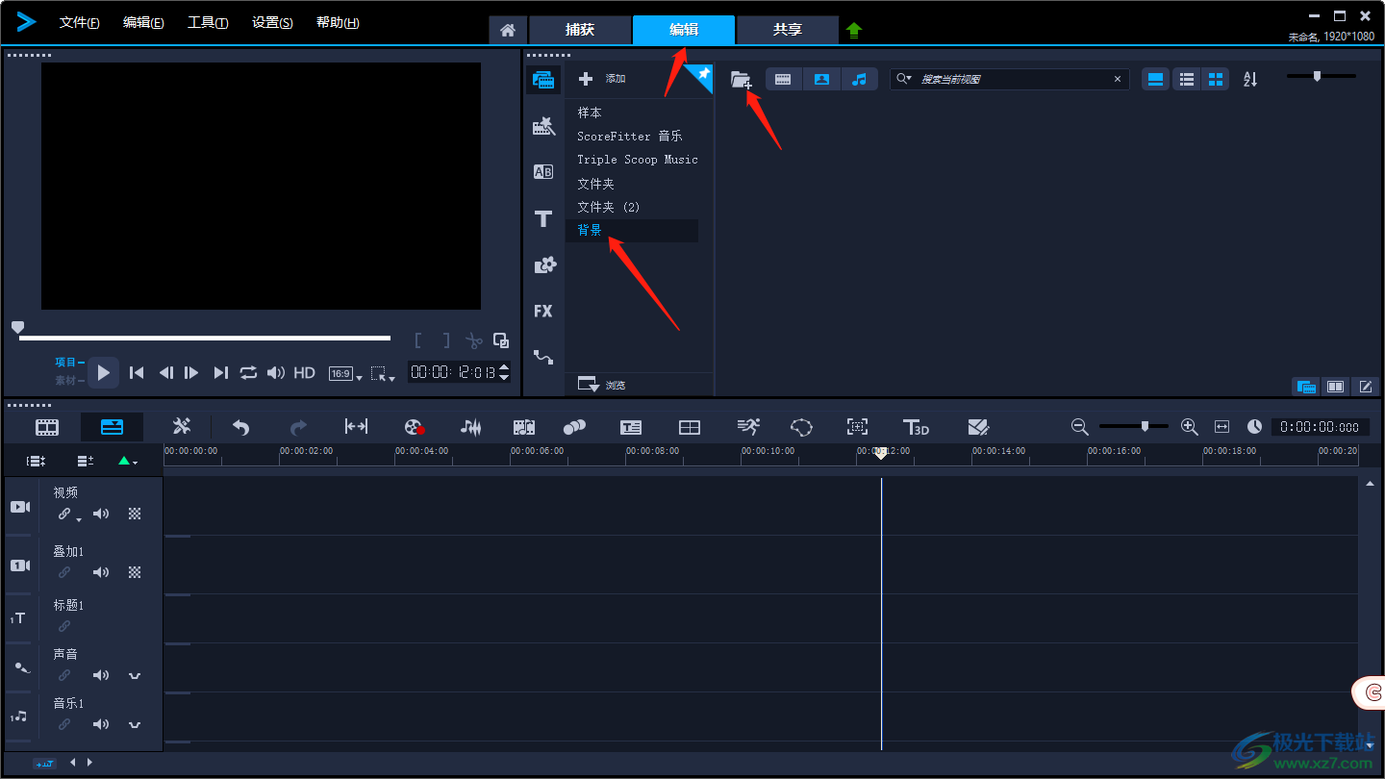Open the customize toolbar tools icon
This screenshot has width=1385, height=779.
[181, 427]
